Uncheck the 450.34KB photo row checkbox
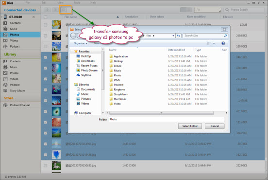Viewport: 268px width, 180px height. tap(46, 68)
